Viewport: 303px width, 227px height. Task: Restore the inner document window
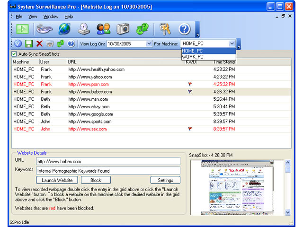tap(283, 16)
